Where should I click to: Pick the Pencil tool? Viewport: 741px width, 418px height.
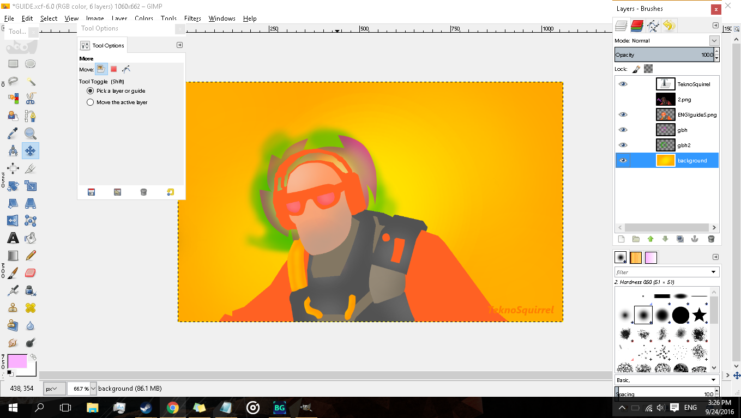pyautogui.click(x=31, y=255)
